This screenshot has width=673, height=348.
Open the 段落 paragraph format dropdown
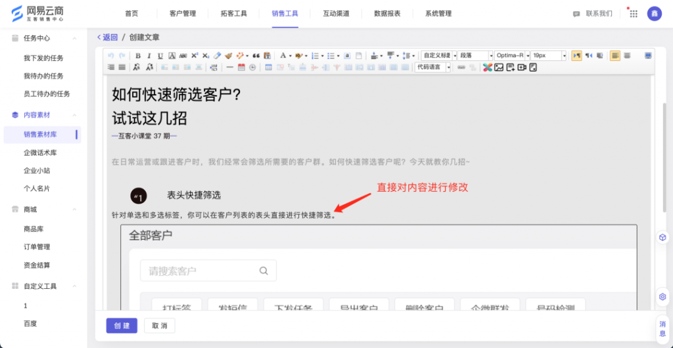[476, 56]
